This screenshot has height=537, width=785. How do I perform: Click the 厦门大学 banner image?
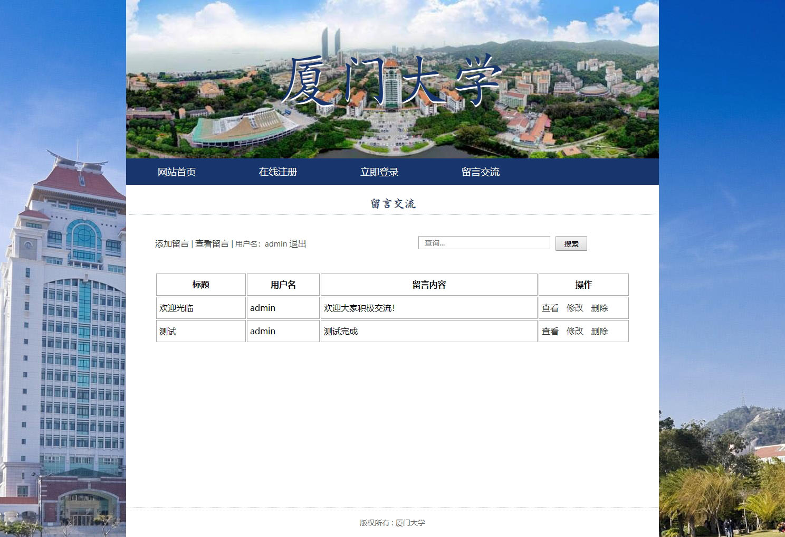click(392, 79)
